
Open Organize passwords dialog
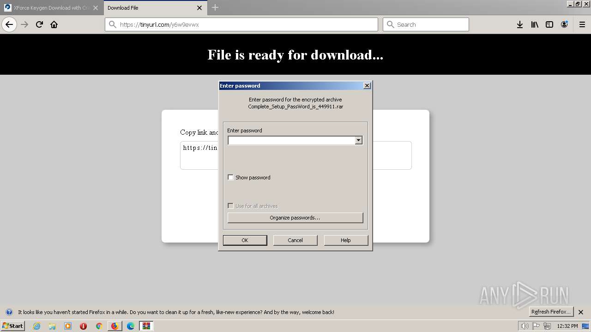click(x=295, y=218)
